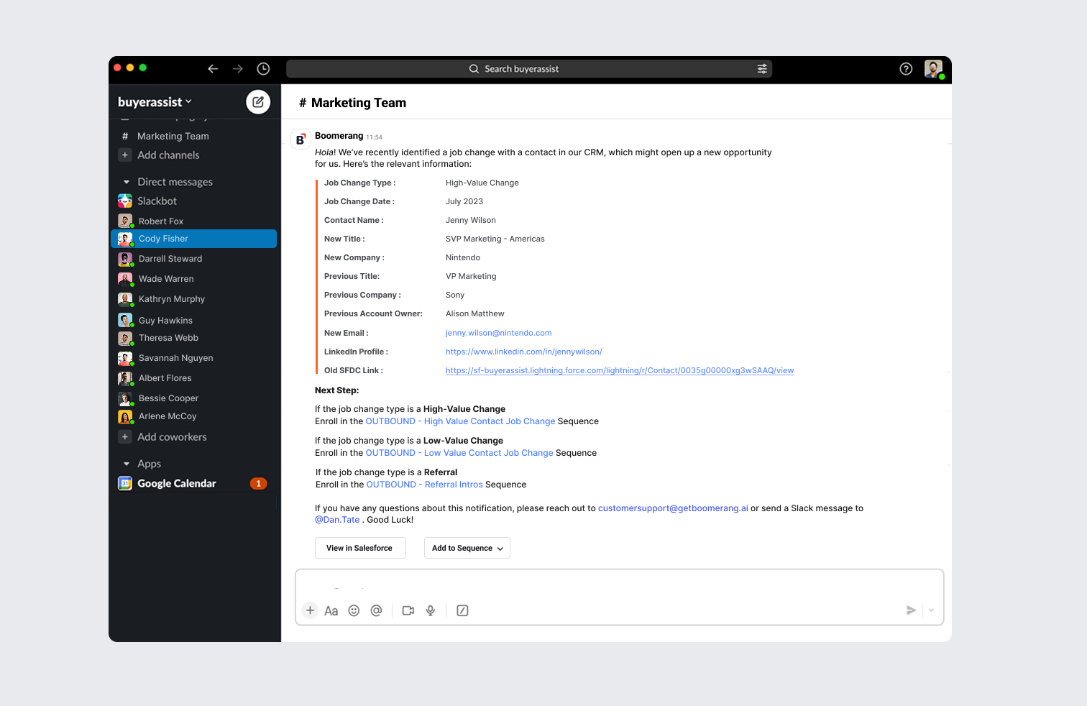Click Robert Fox's avatar
Image resolution: width=1087 pixels, height=706 pixels.
(x=125, y=221)
